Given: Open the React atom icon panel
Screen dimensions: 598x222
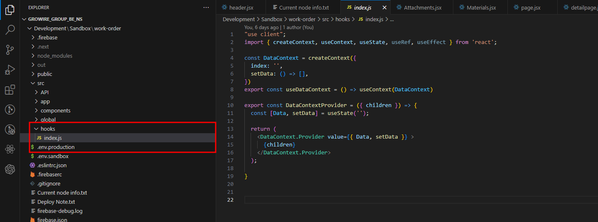Looking at the screenshot, I should tap(10, 149).
